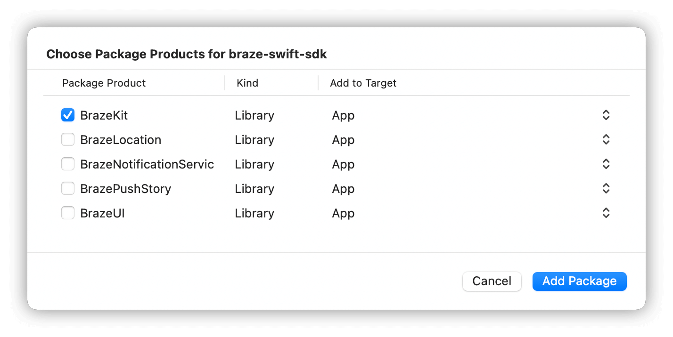
Task: Uncheck the BrazeKit package product
Action: 68,115
